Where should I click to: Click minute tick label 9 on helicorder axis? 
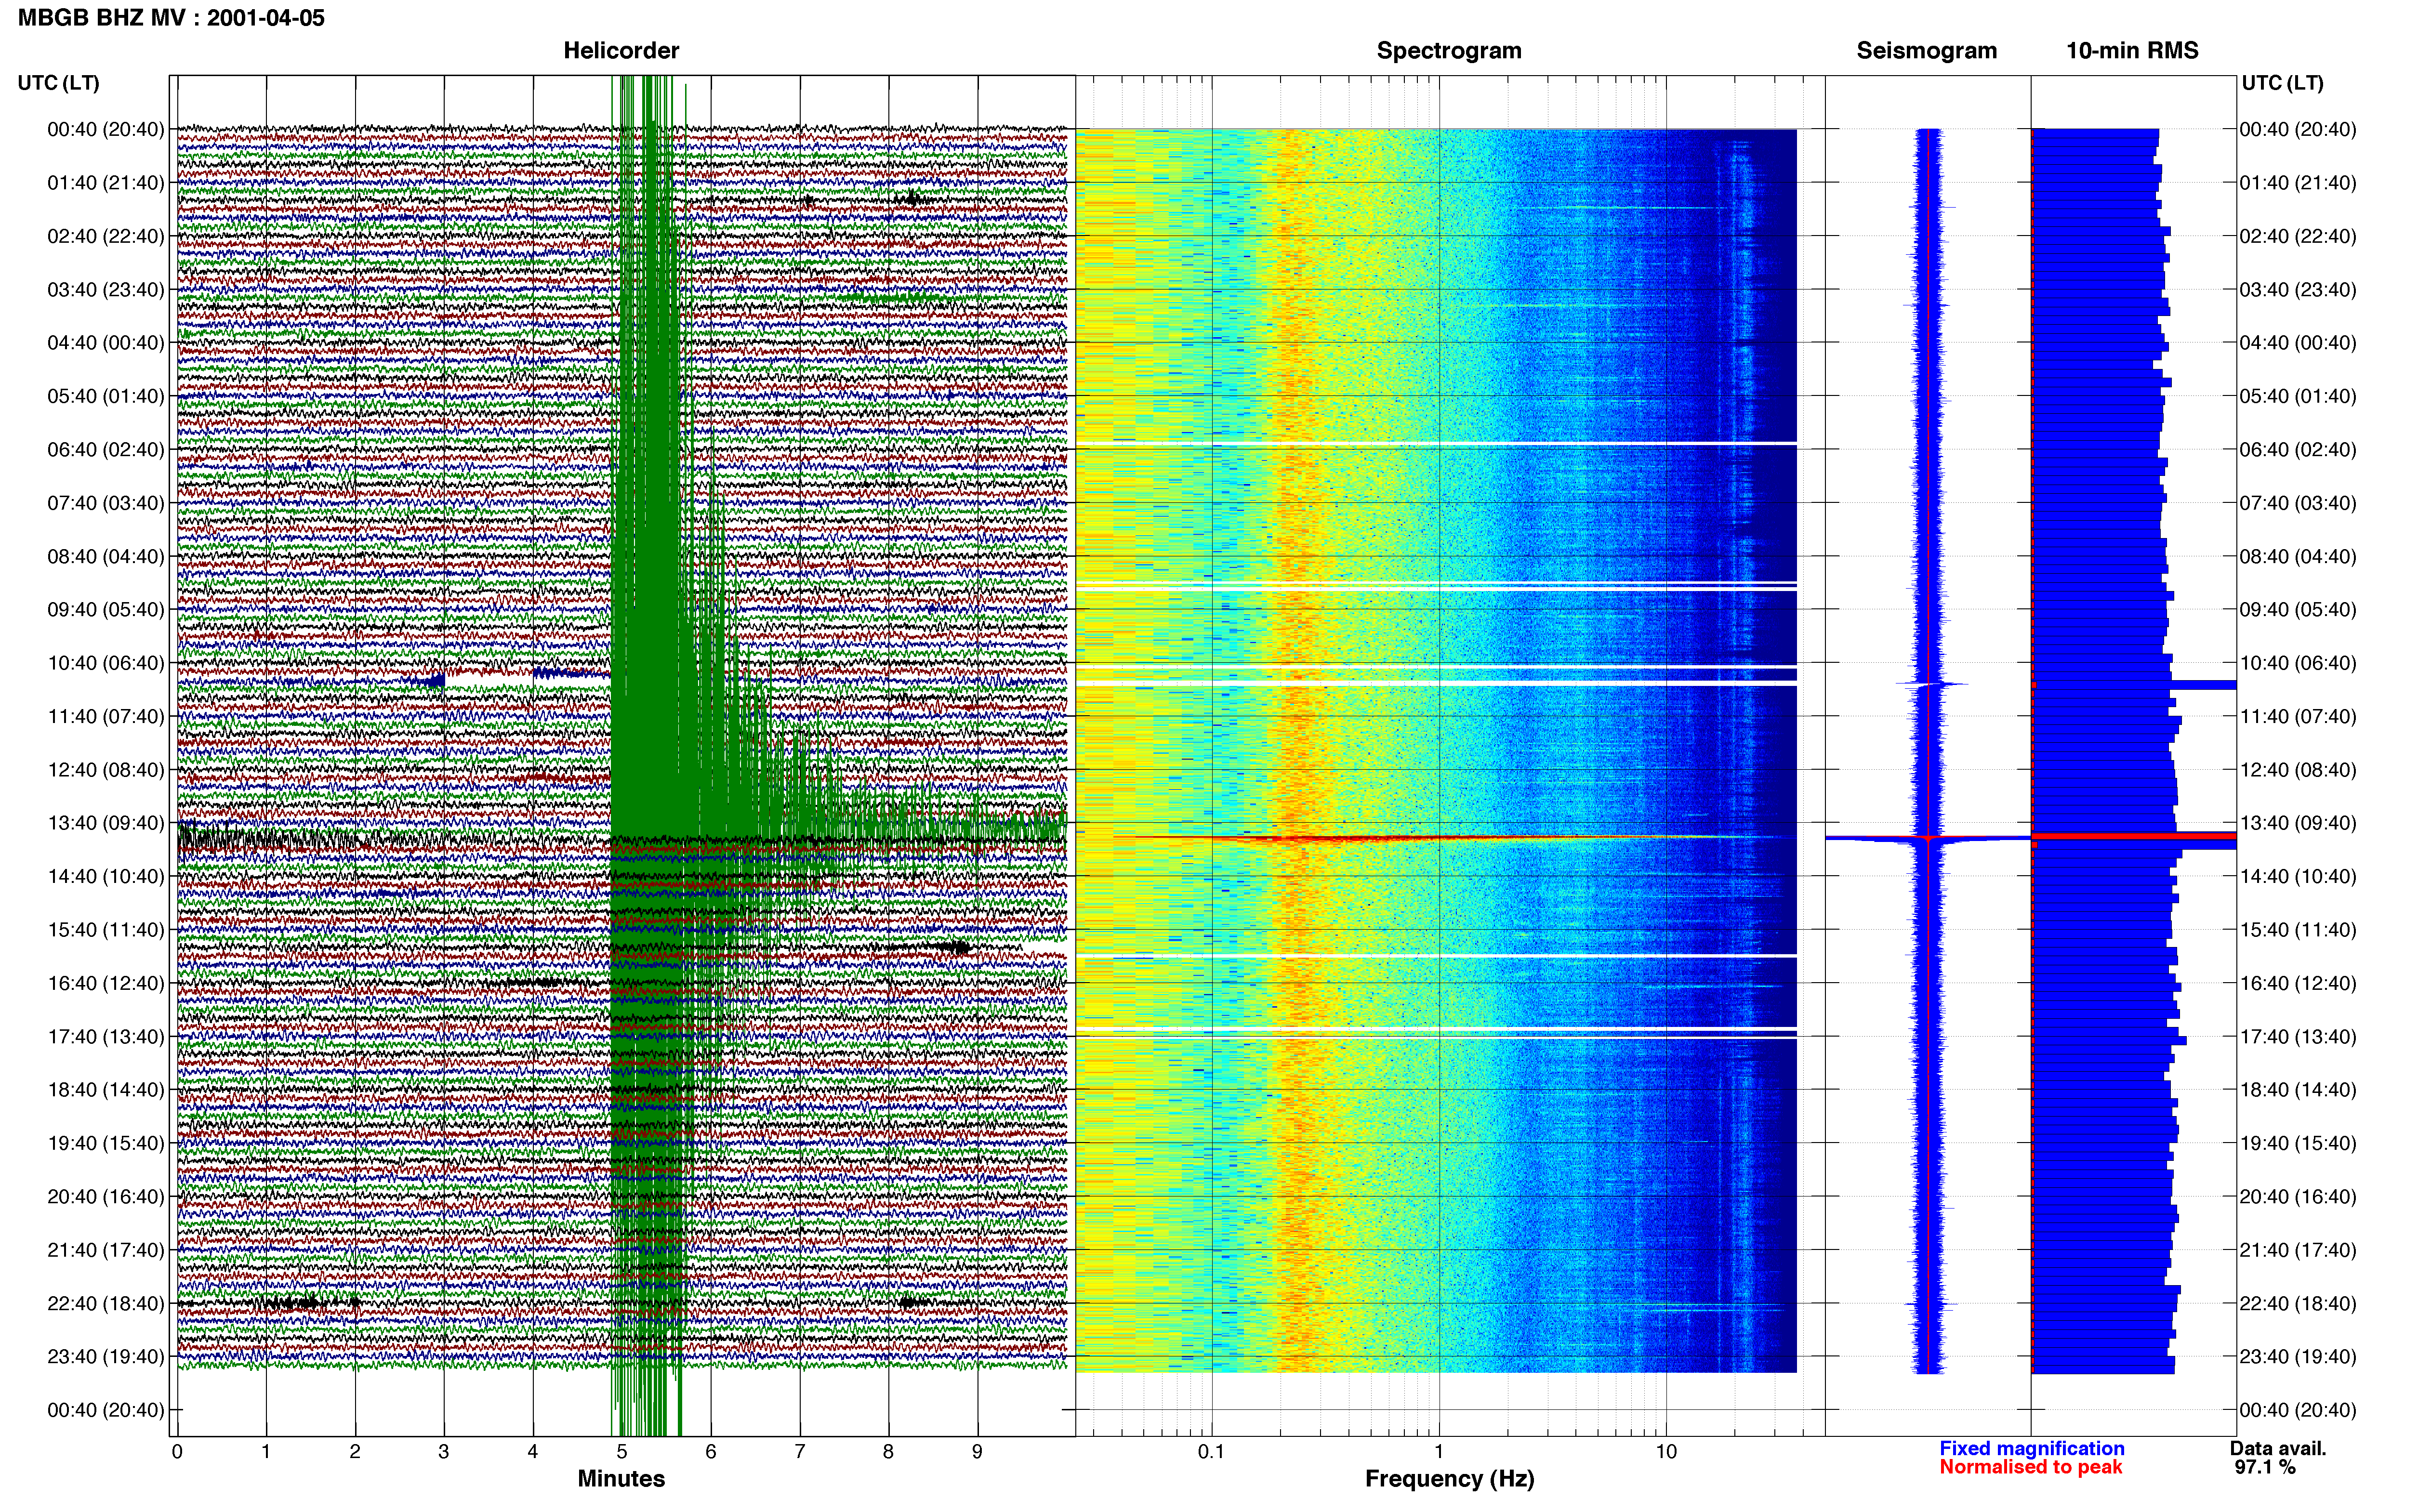pos(977,1452)
